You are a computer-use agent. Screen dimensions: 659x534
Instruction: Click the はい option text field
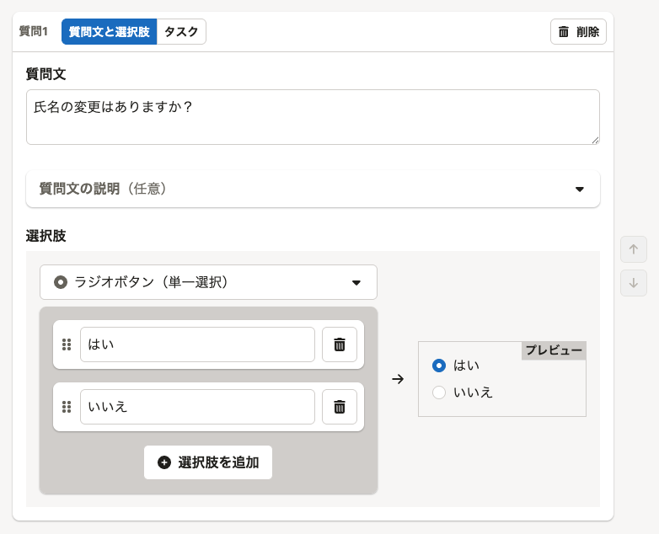point(197,344)
